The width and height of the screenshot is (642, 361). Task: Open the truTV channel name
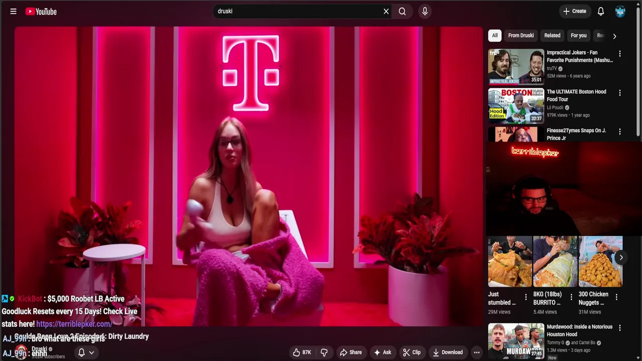pos(552,68)
